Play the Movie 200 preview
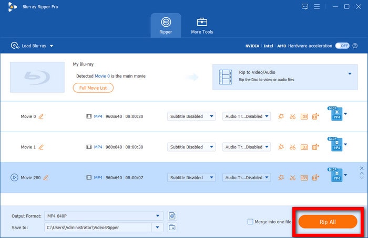Screen dimensions: 368x238 14,177
